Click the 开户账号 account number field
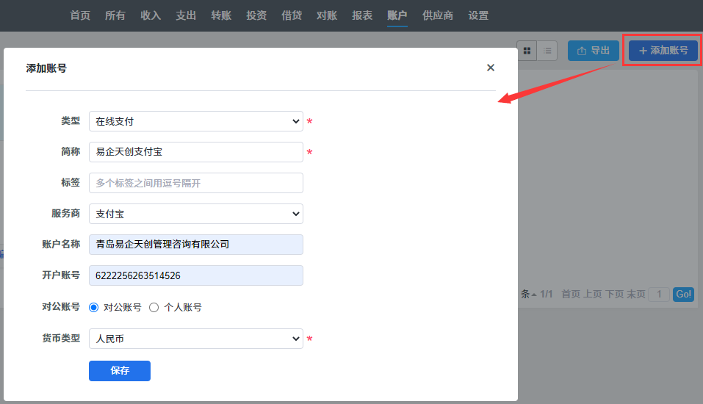This screenshot has height=404, width=703. (x=195, y=275)
